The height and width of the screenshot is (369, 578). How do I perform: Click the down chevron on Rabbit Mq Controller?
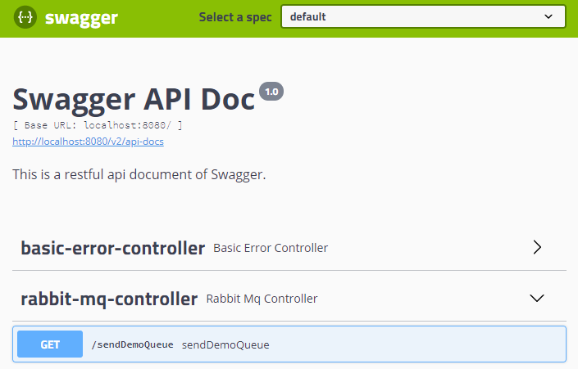pos(537,298)
